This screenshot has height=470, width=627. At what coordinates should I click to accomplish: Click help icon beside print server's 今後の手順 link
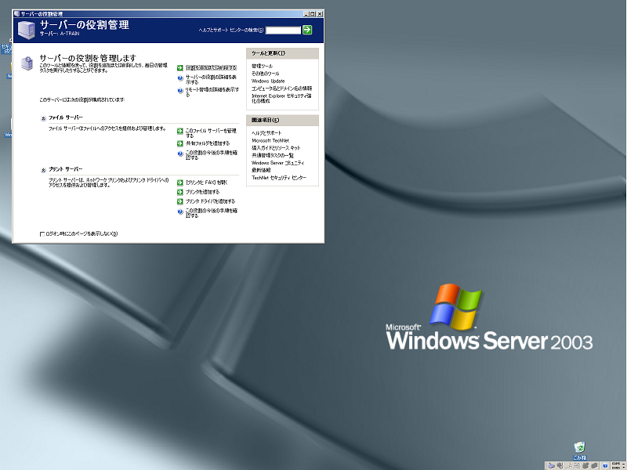[180, 212]
